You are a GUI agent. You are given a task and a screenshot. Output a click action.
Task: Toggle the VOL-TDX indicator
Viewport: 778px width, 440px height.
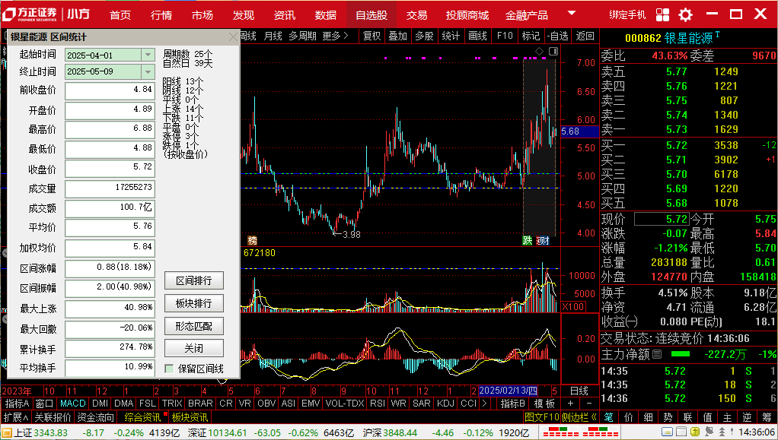tap(345, 404)
